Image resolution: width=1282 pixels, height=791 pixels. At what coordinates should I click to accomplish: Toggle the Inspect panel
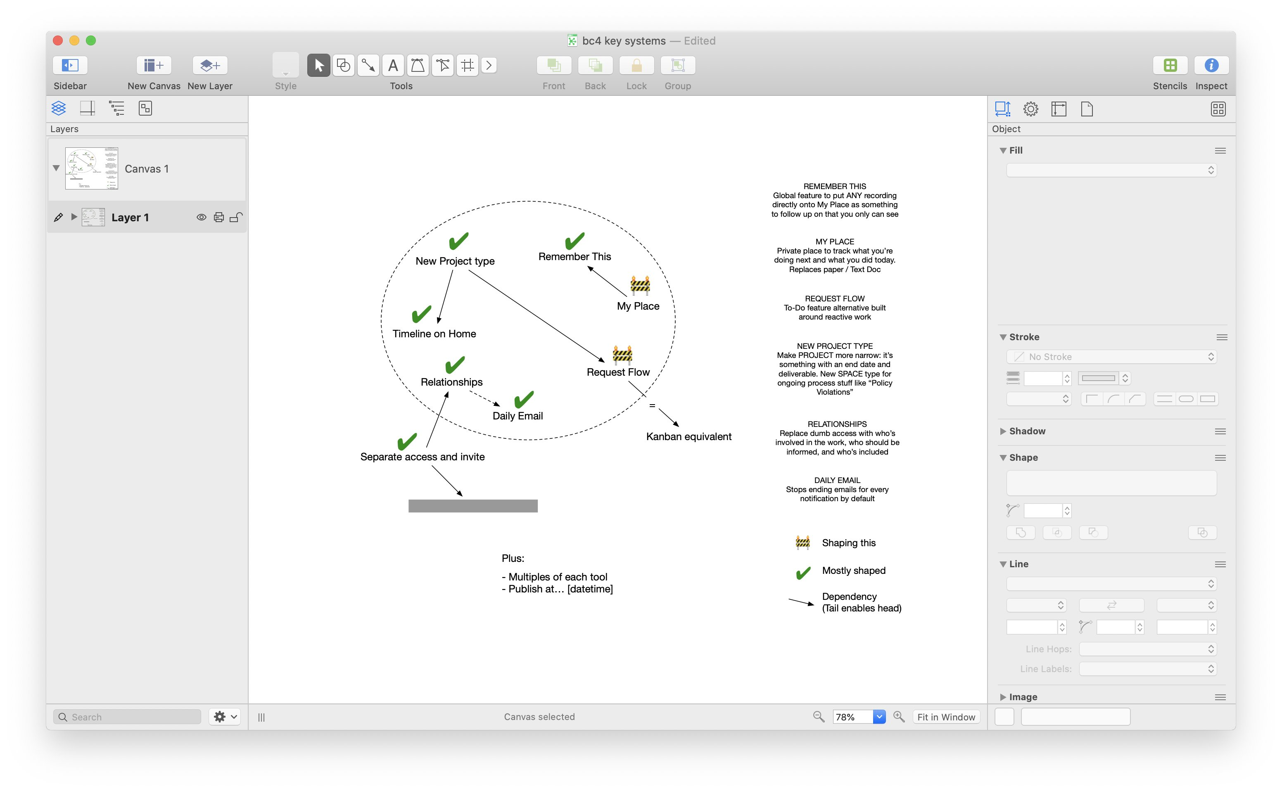[1211, 65]
